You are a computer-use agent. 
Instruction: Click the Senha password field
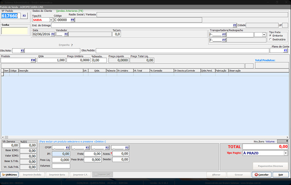(x=14, y=31)
